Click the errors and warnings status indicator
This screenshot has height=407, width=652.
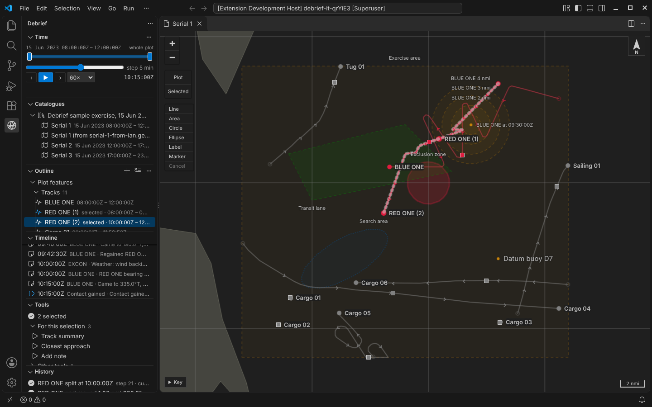pos(33,400)
